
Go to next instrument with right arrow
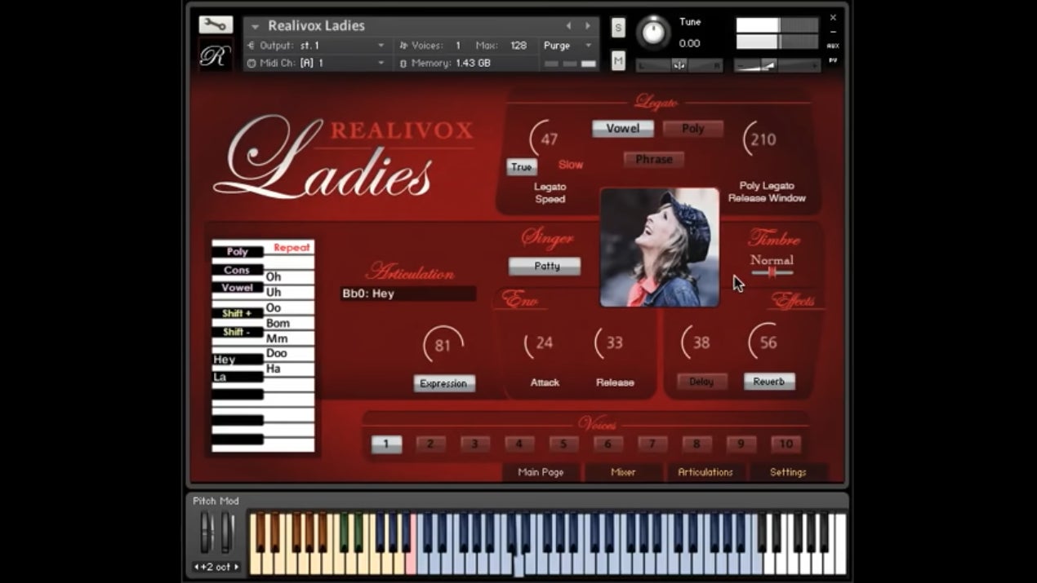coord(587,26)
